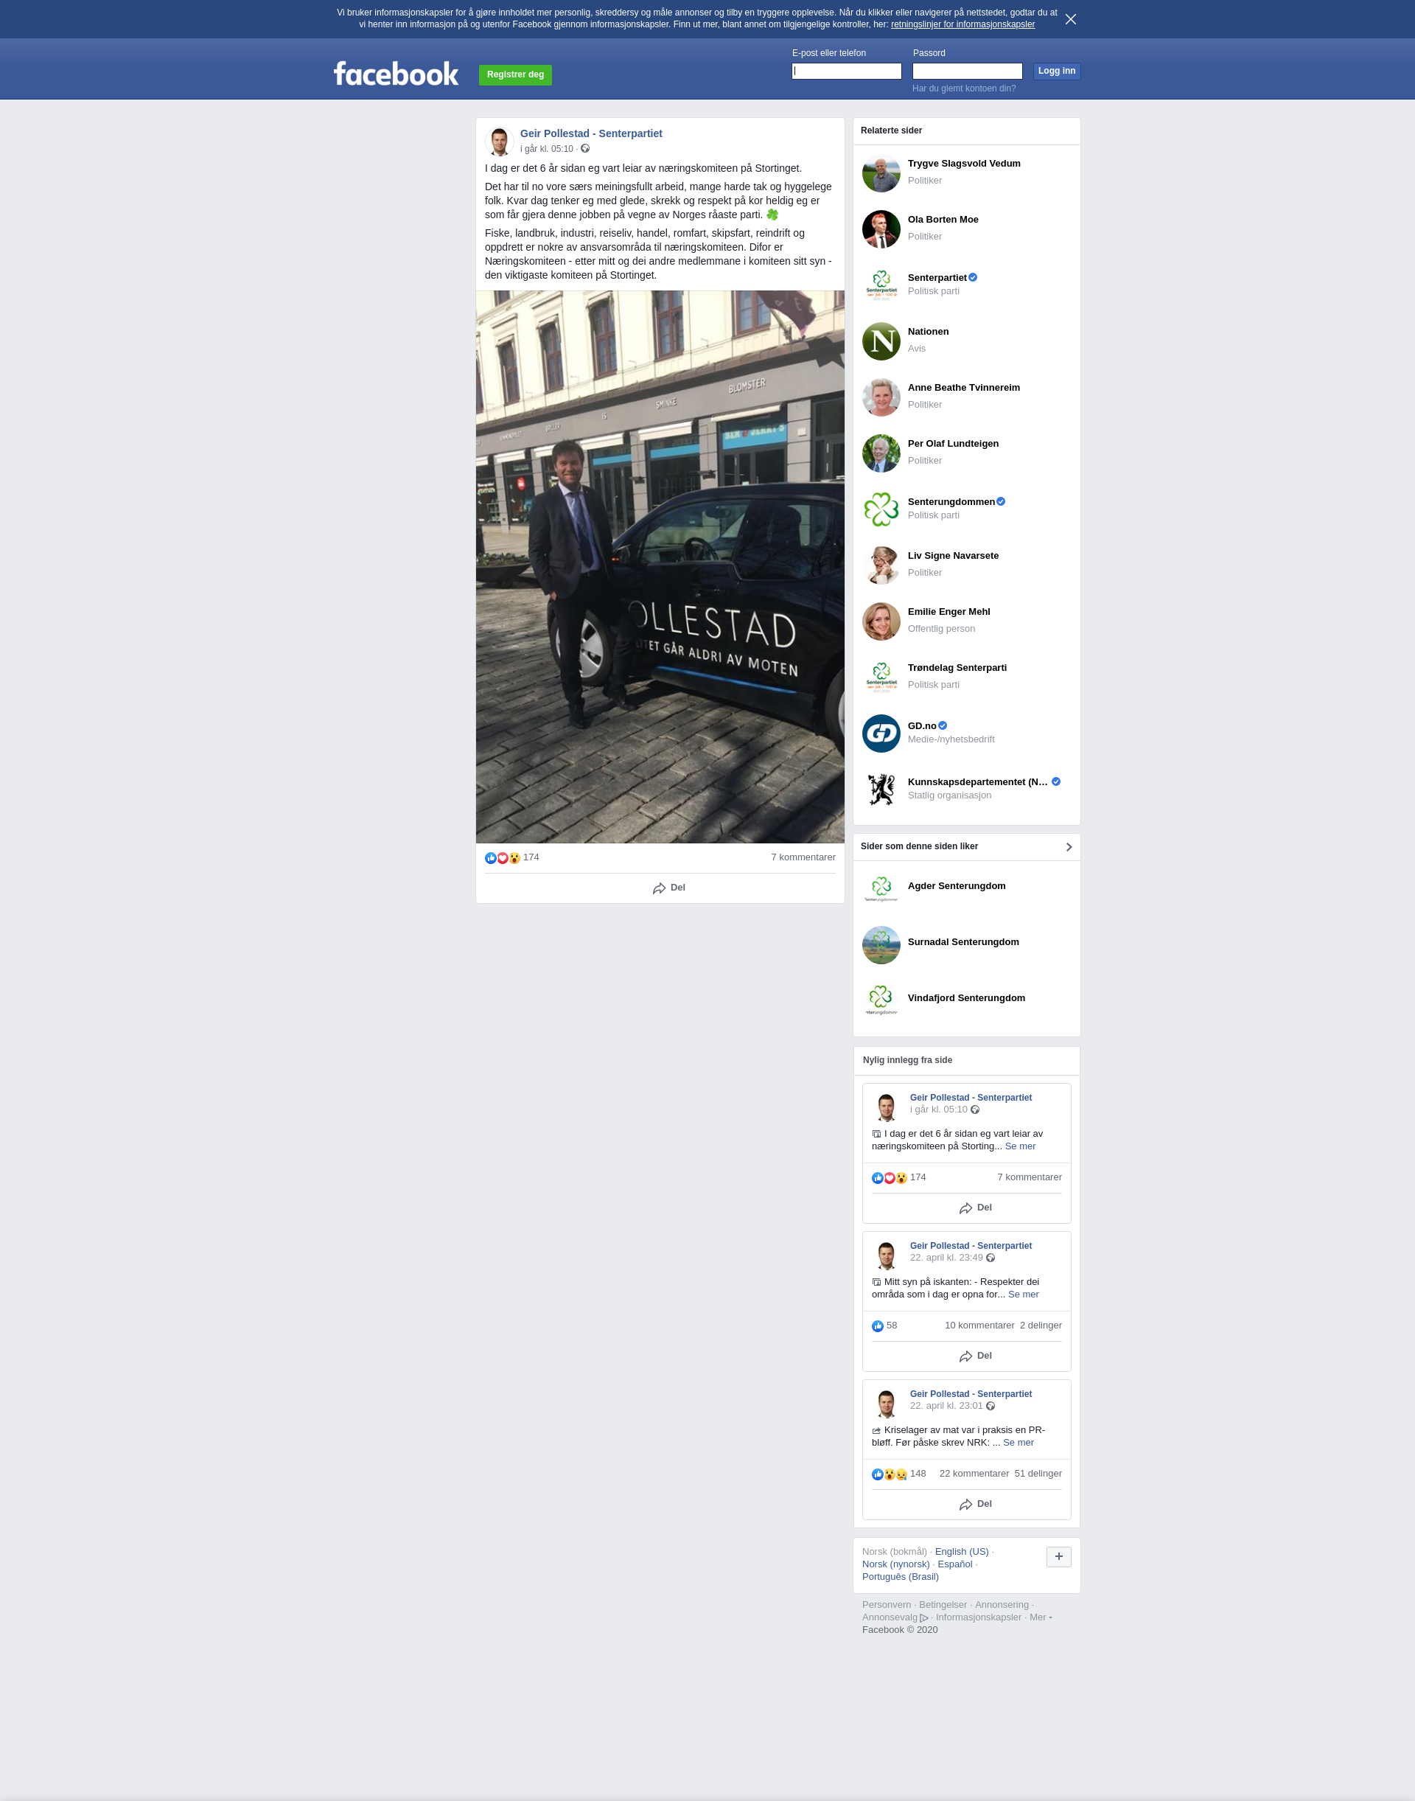Click the Facebook logo
This screenshot has width=1415, height=1801.
click(396, 74)
